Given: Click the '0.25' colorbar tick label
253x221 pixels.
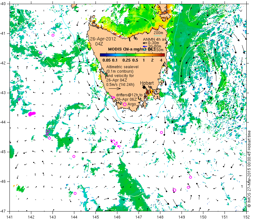Looking at the screenshot, I should 126,60.
